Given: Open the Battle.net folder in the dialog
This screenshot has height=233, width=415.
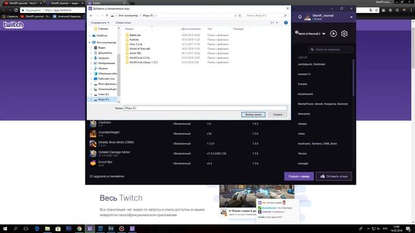Looking at the screenshot, I should point(135,35).
